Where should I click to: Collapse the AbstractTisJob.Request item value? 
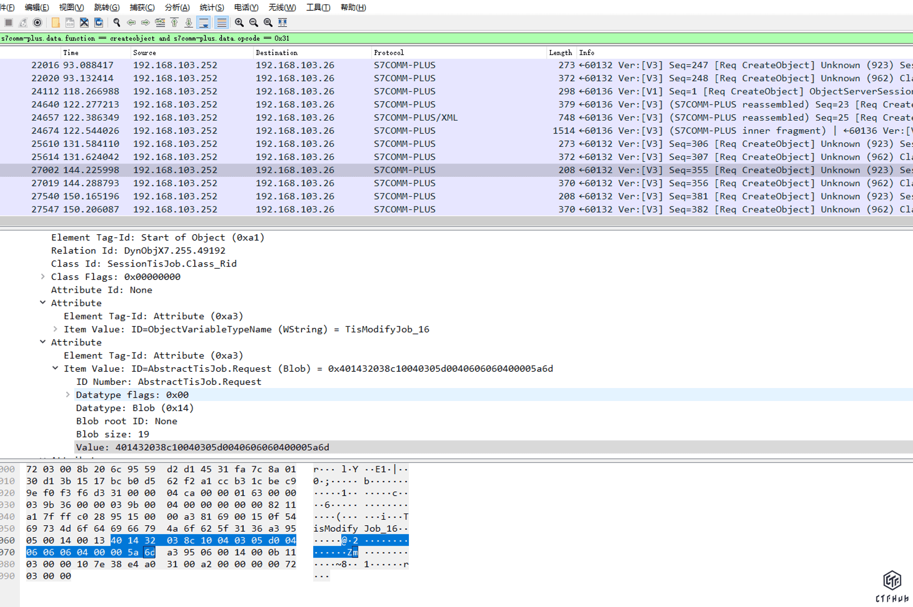56,369
